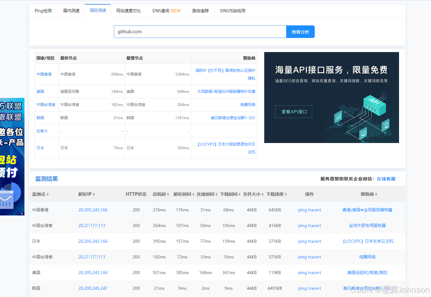Open the DNS污染检测 tab
Screen dimensions: 431x297
pos(232,10)
